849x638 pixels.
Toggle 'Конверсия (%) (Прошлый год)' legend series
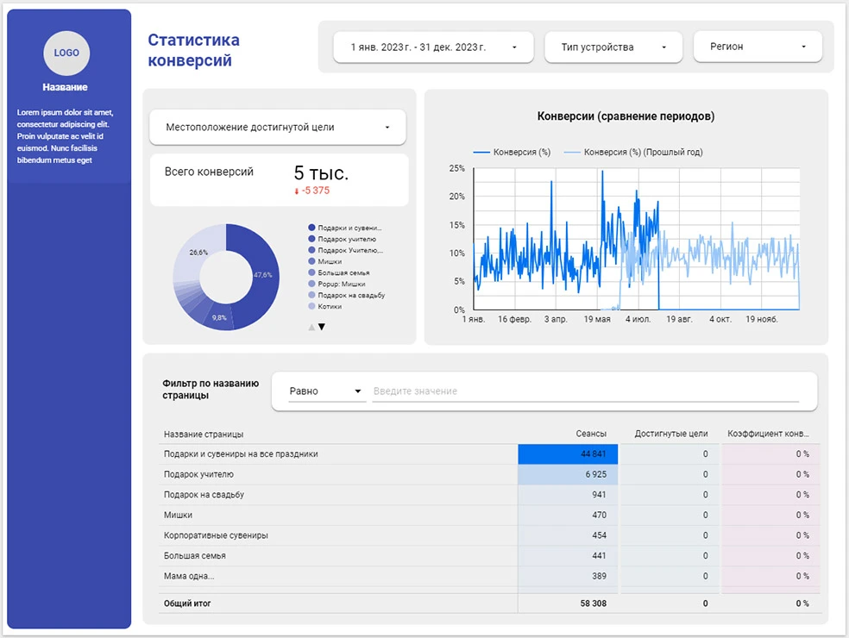[x=632, y=153]
